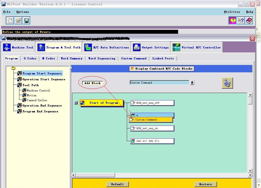Select Operation Start Sequence cube icon
This screenshot has width=261, height=188.
[x=19, y=79]
